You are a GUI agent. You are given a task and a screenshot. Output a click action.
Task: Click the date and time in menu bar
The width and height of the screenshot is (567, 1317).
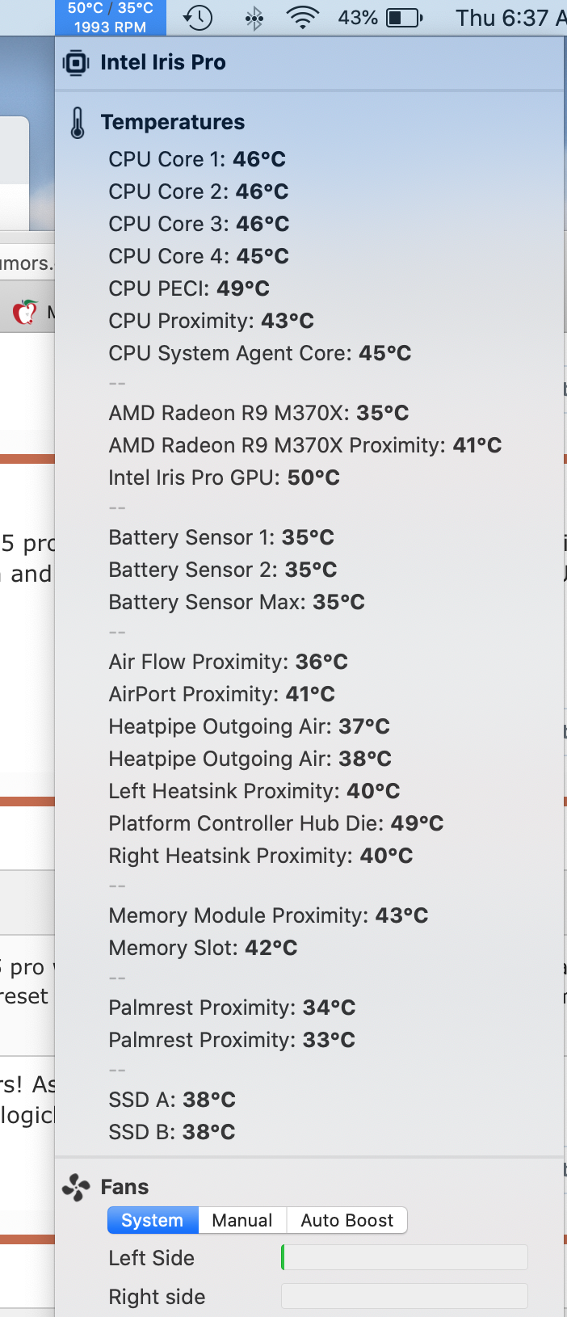pos(510,18)
